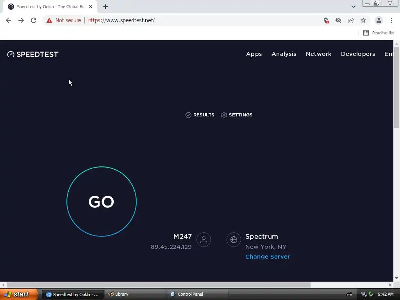The height and width of the screenshot is (300, 400).
Task: Open the Windows start menu
Action: pos(19,294)
